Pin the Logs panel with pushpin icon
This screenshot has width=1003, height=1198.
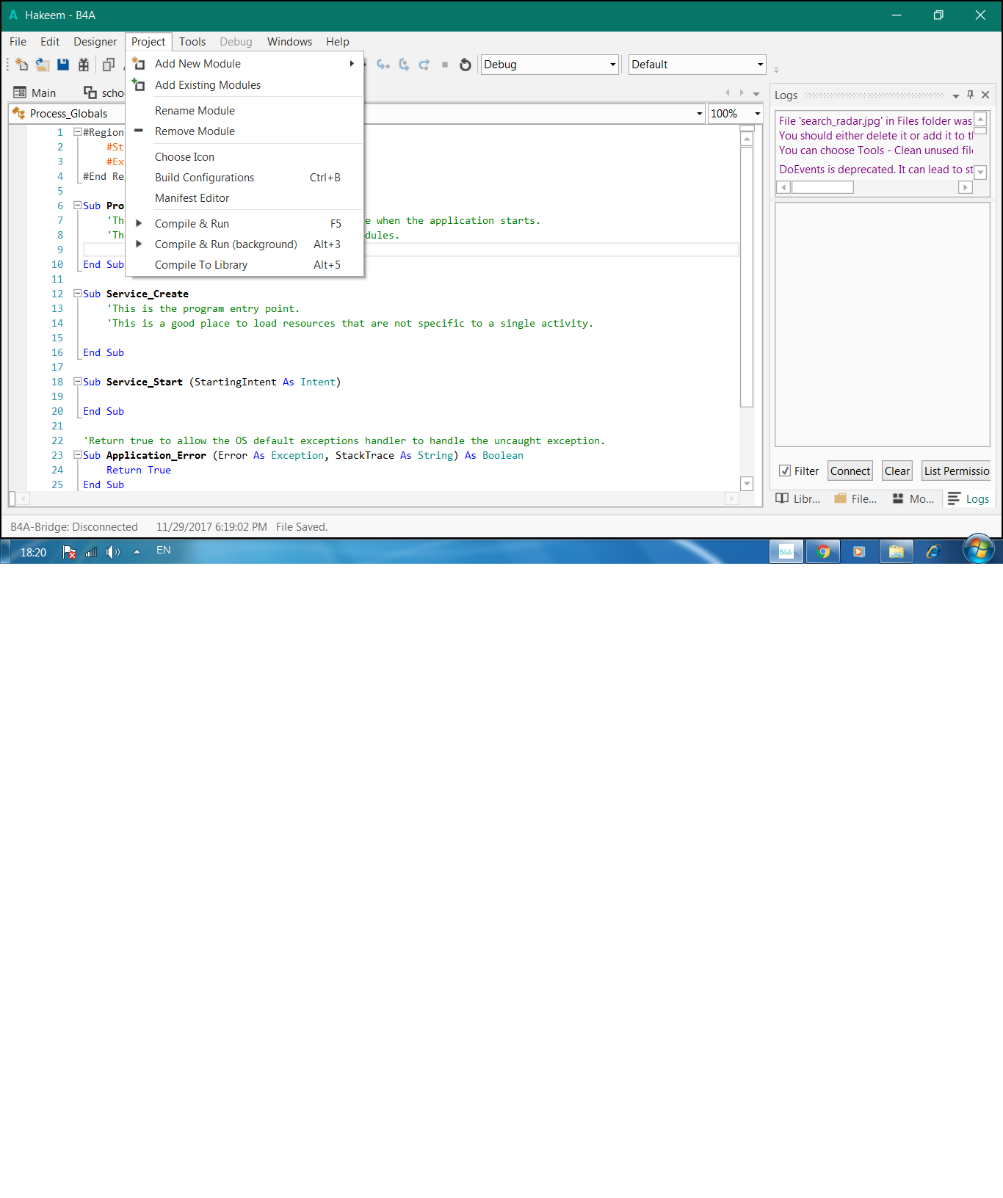(x=971, y=95)
